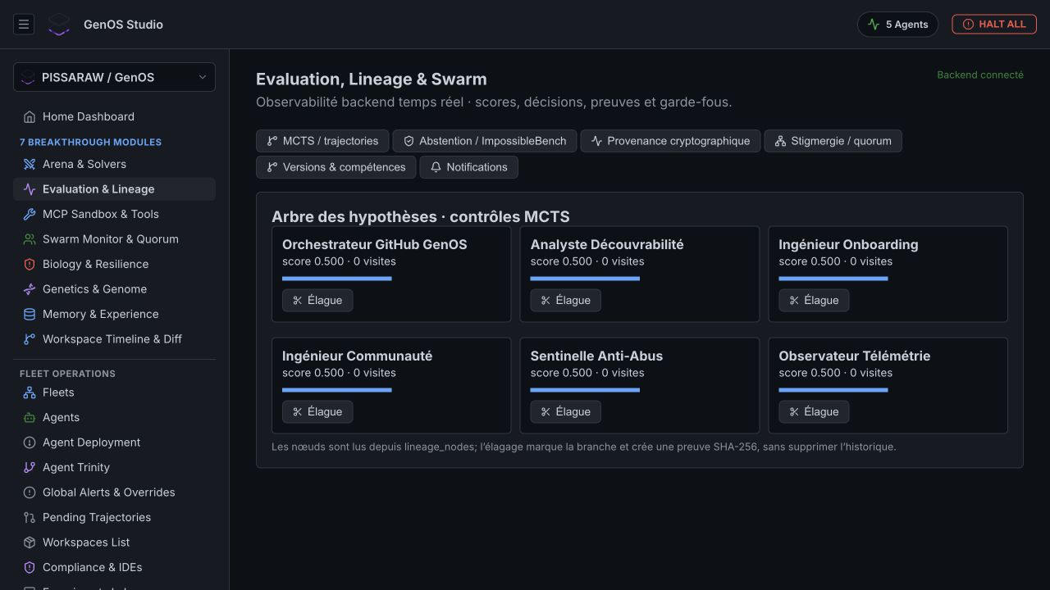1050x590 pixels.
Task: Click the Agents robot icon
Action: 30,417
